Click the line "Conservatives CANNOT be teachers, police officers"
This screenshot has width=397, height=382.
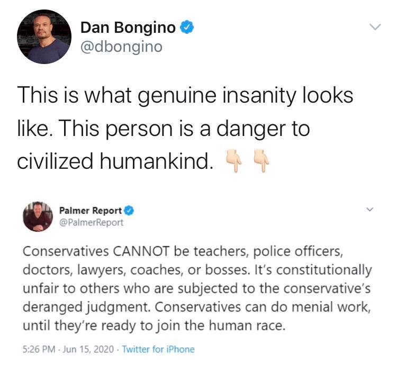[x=183, y=252]
